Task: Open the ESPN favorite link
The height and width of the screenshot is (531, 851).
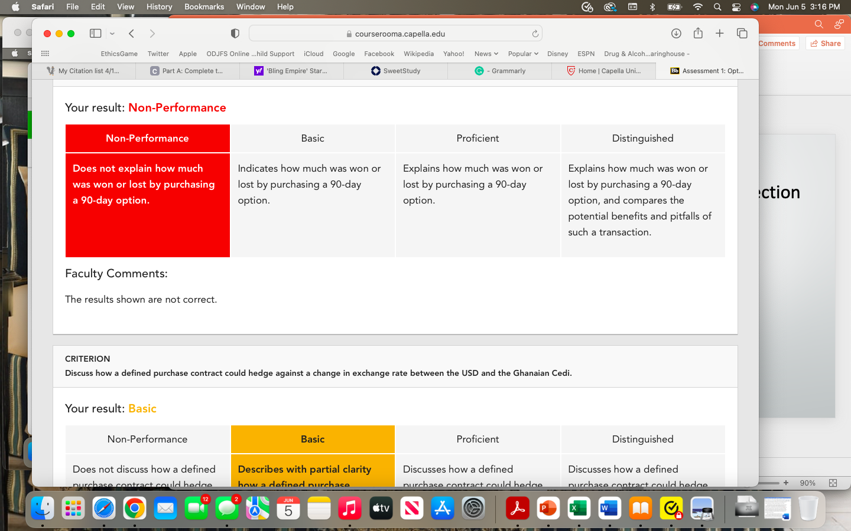Action: coord(586,54)
